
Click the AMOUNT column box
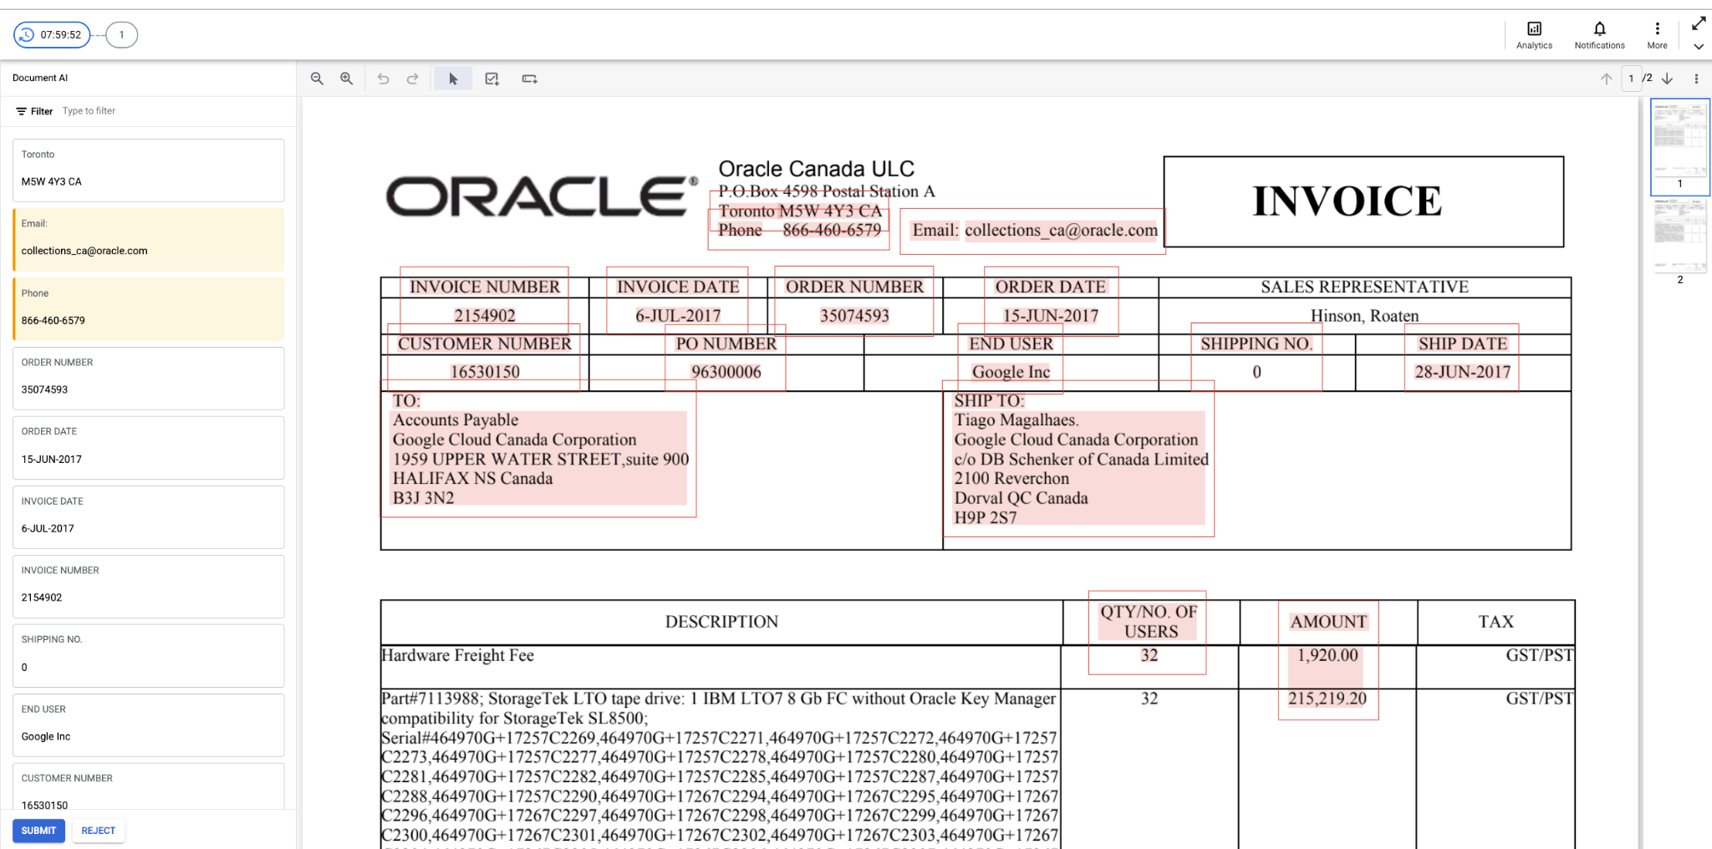point(1328,660)
